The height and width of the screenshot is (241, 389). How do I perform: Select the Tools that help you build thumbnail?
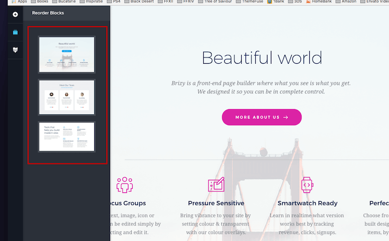[x=67, y=137]
